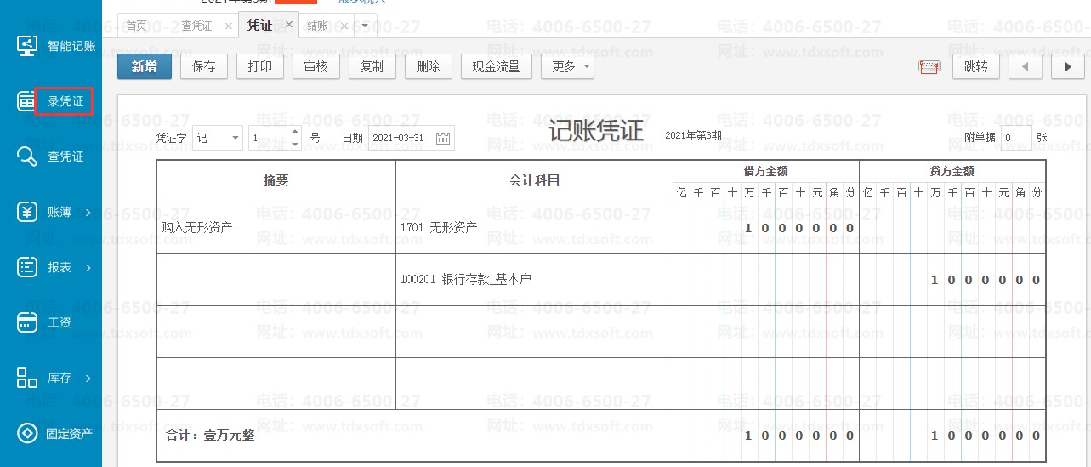The image size is (1091, 467).
Task: Click the 附单据 count input field
Action: 1015,138
